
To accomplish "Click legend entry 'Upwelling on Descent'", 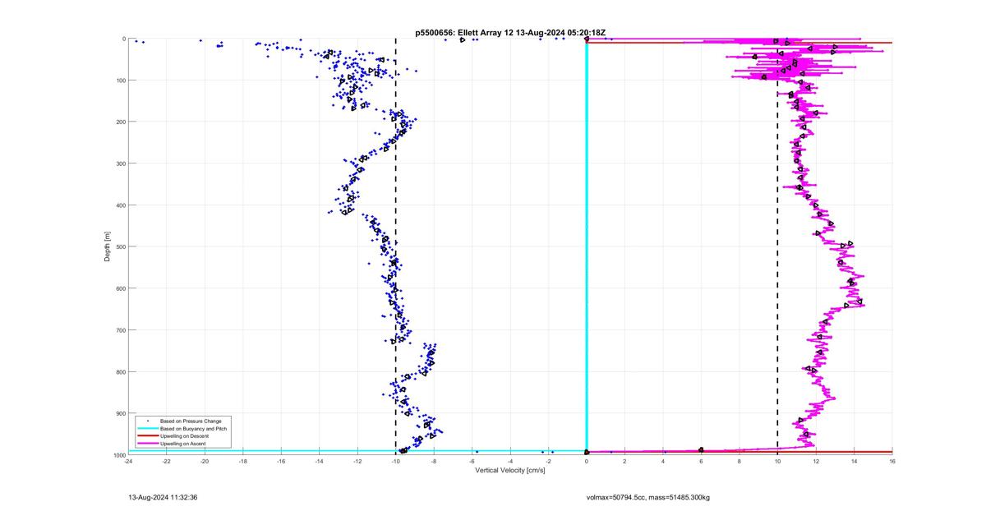I will tap(185, 436).
